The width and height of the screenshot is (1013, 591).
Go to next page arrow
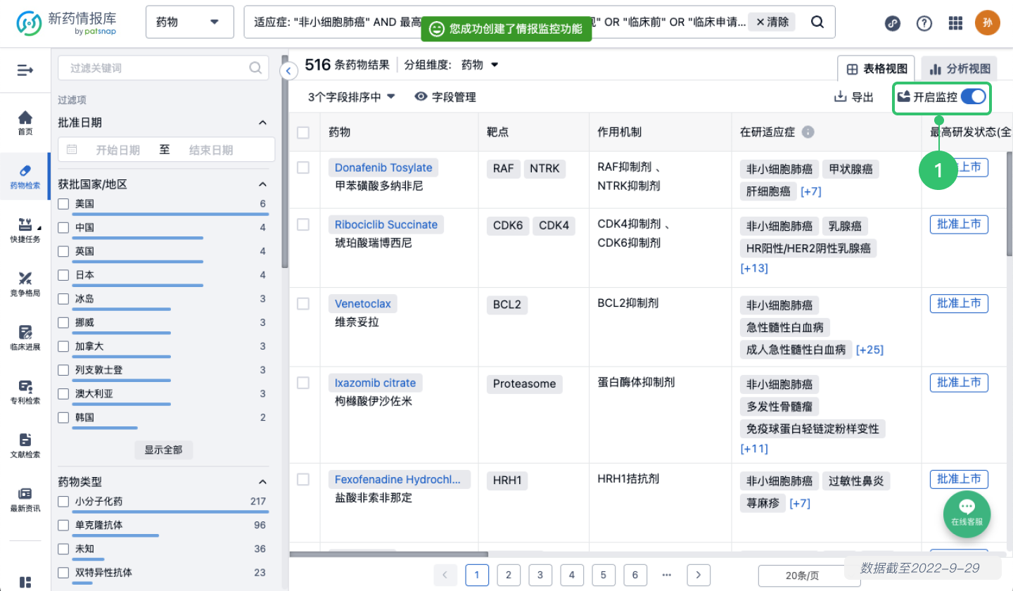[x=698, y=575]
